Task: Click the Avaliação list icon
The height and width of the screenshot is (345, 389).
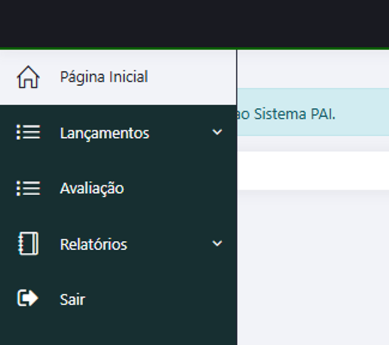Action: tap(28, 188)
